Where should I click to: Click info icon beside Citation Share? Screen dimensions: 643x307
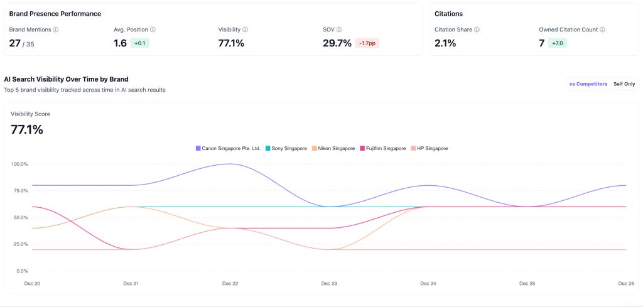[x=477, y=30]
